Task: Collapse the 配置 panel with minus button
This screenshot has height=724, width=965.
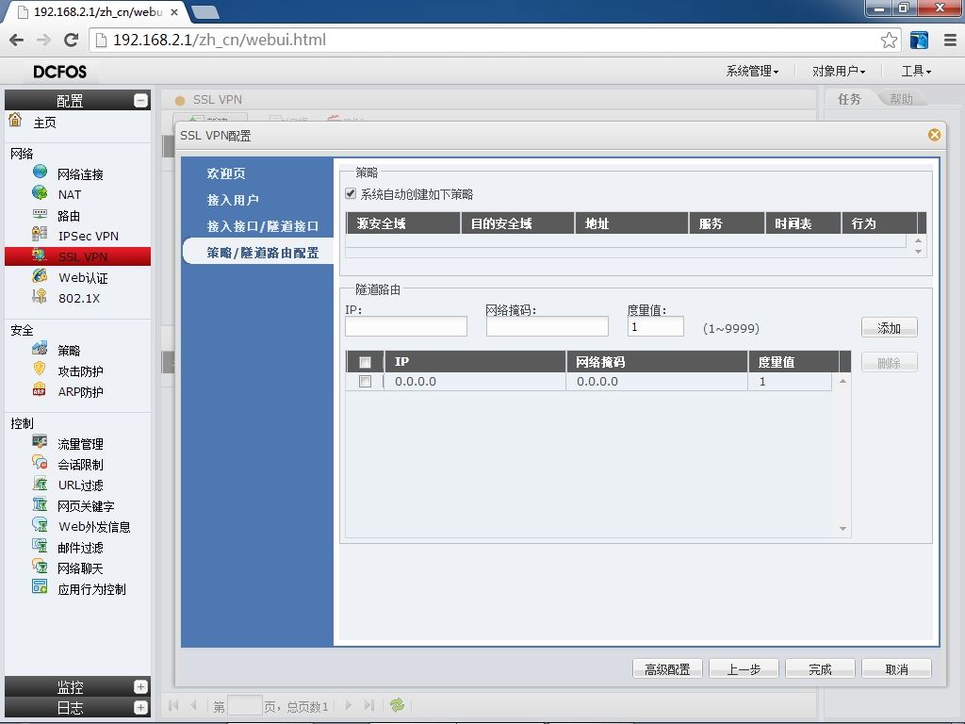Action: (141, 100)
